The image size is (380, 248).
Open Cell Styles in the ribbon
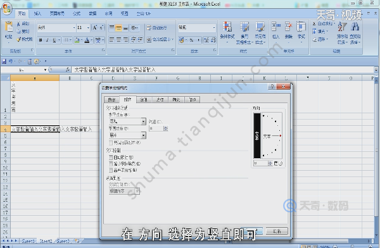(x=260, y=33)
